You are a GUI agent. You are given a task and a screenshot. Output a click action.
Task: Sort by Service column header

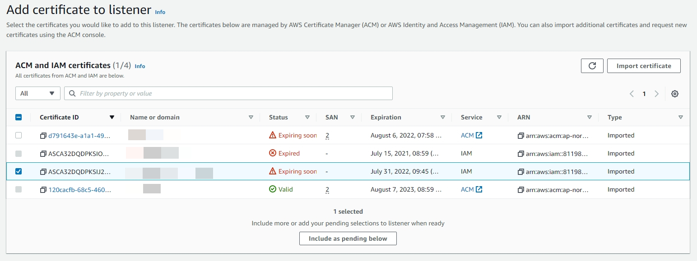499,118
